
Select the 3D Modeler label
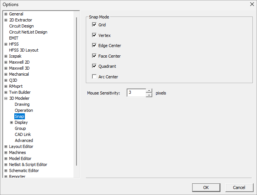tap(19, 98)
